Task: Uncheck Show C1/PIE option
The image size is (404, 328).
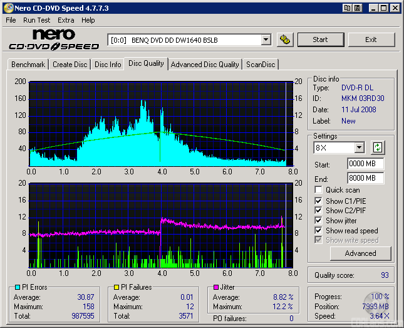Action: [319, 201]
